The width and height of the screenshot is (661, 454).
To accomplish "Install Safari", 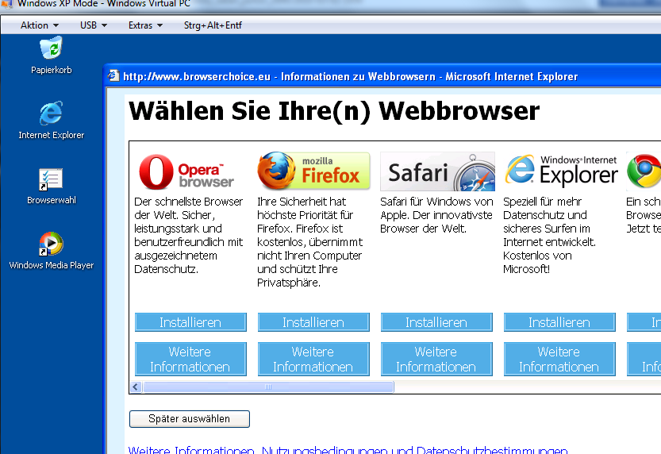I will pos(436,322).
